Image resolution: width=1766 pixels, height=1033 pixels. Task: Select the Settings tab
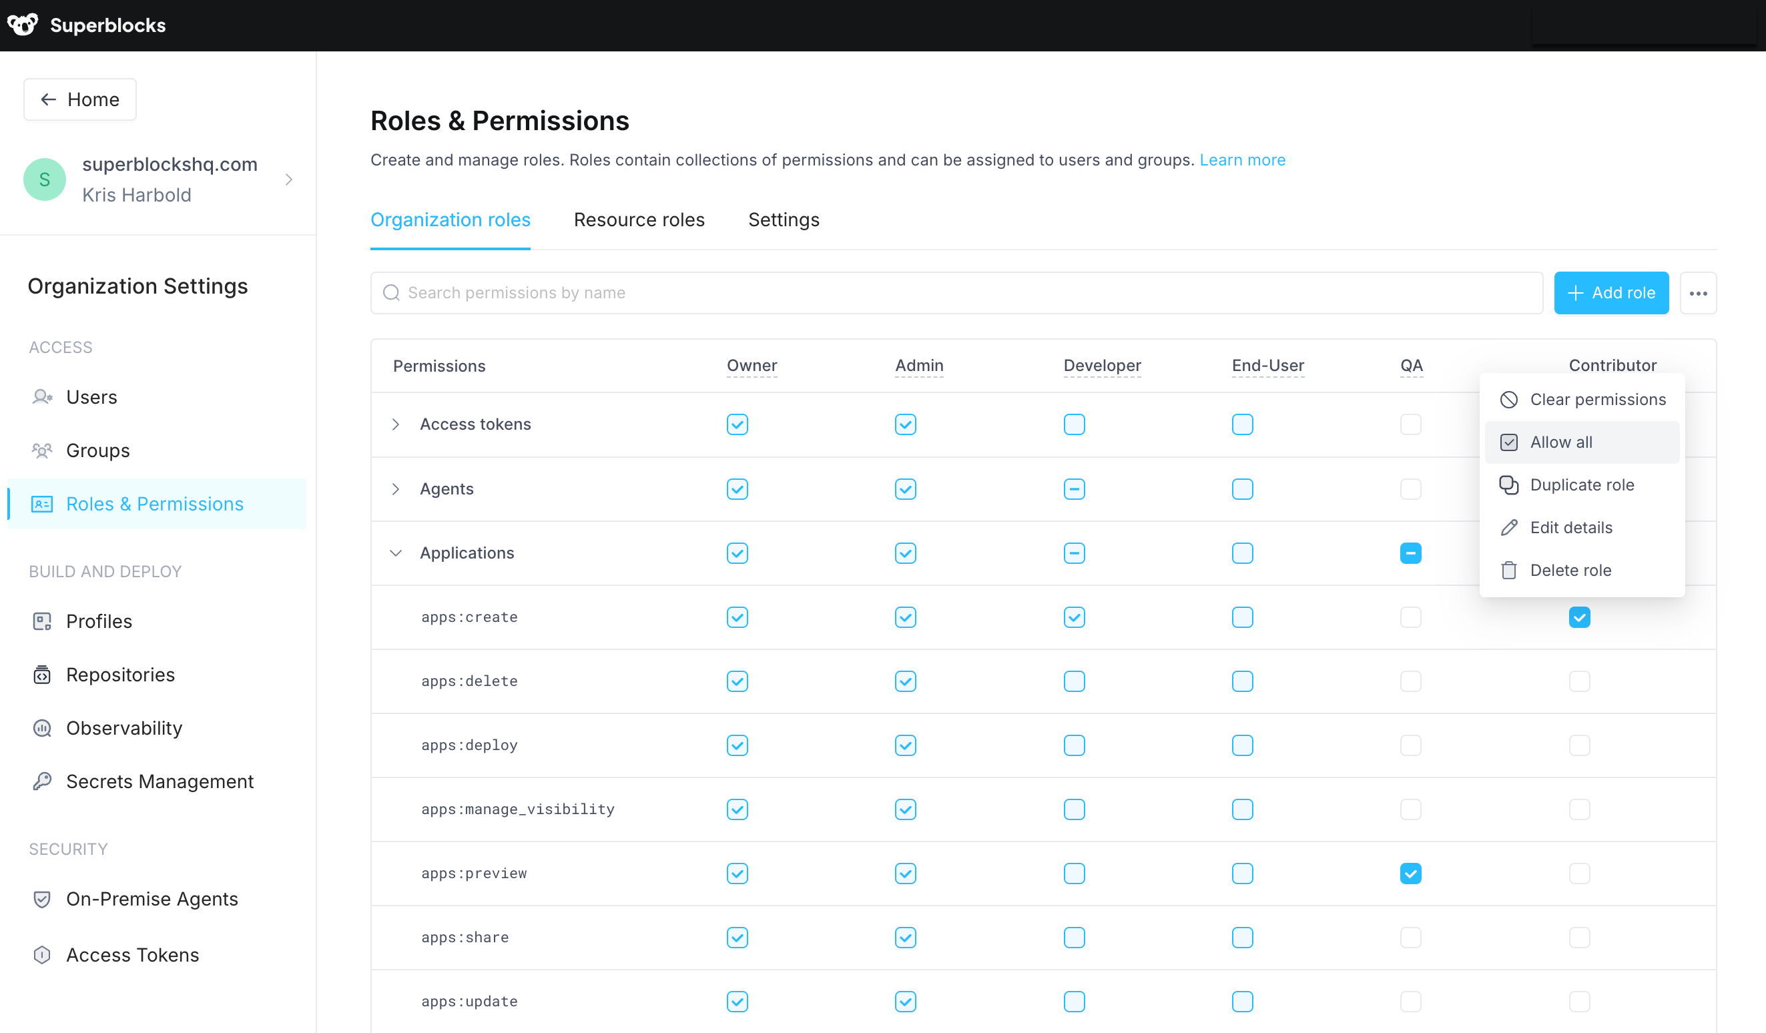tap(784, 220)
